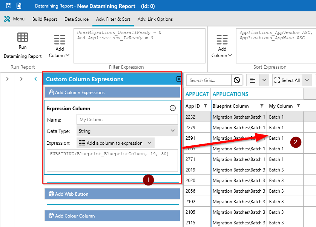The height and width of the screenshot is (227, 316).
Task: Click Batch 3 cell in row 2102
Action: click(x=285, y=201)
